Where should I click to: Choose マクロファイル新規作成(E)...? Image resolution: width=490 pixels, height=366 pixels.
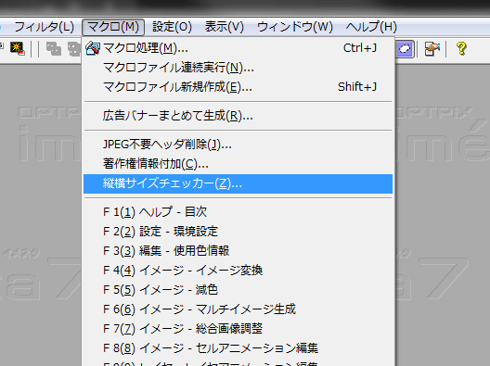click(239, 87)
